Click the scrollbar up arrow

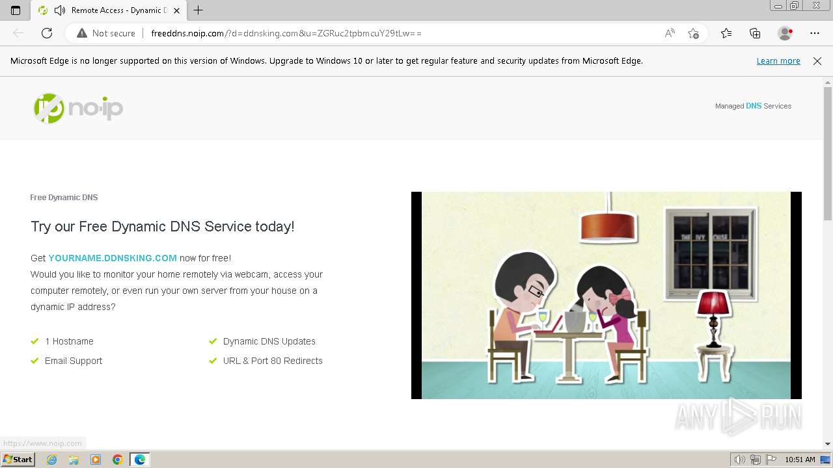828,82
